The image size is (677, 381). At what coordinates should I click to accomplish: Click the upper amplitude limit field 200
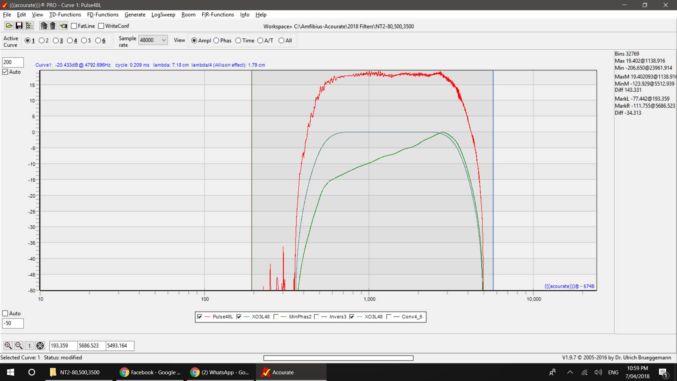[13, 62]
